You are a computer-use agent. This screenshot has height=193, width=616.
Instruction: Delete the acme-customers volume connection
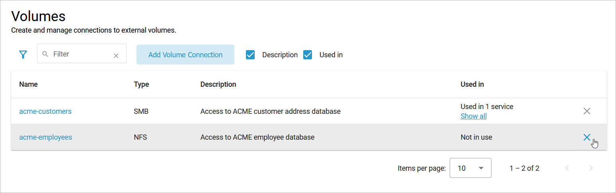(587, 111)
